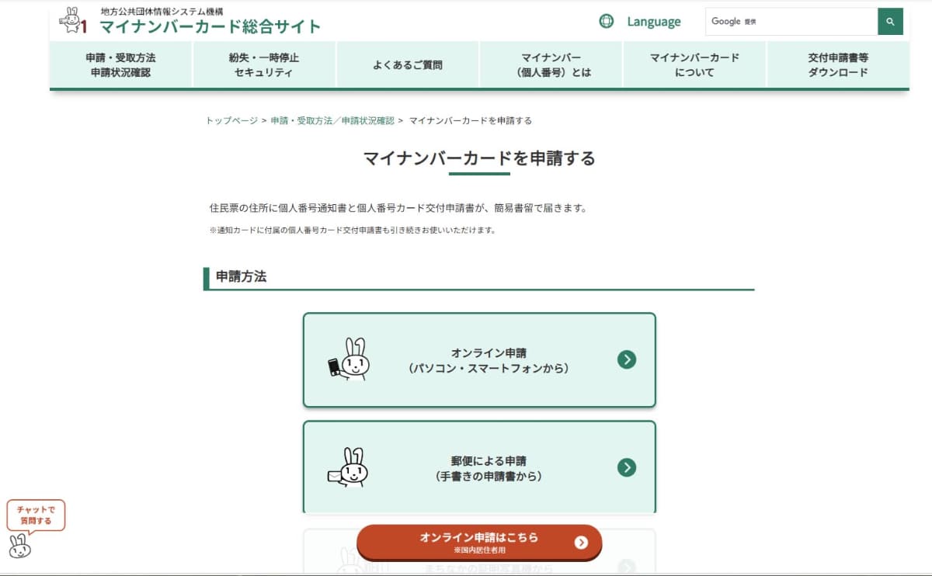Click the arrow on オンライン申請はこちら button
The image size is (932, 576).
(581, 543)
